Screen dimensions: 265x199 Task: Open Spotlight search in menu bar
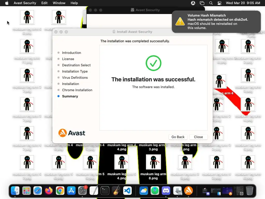211,3
